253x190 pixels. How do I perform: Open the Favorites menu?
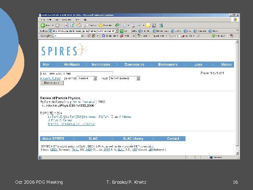click(67, 20)
